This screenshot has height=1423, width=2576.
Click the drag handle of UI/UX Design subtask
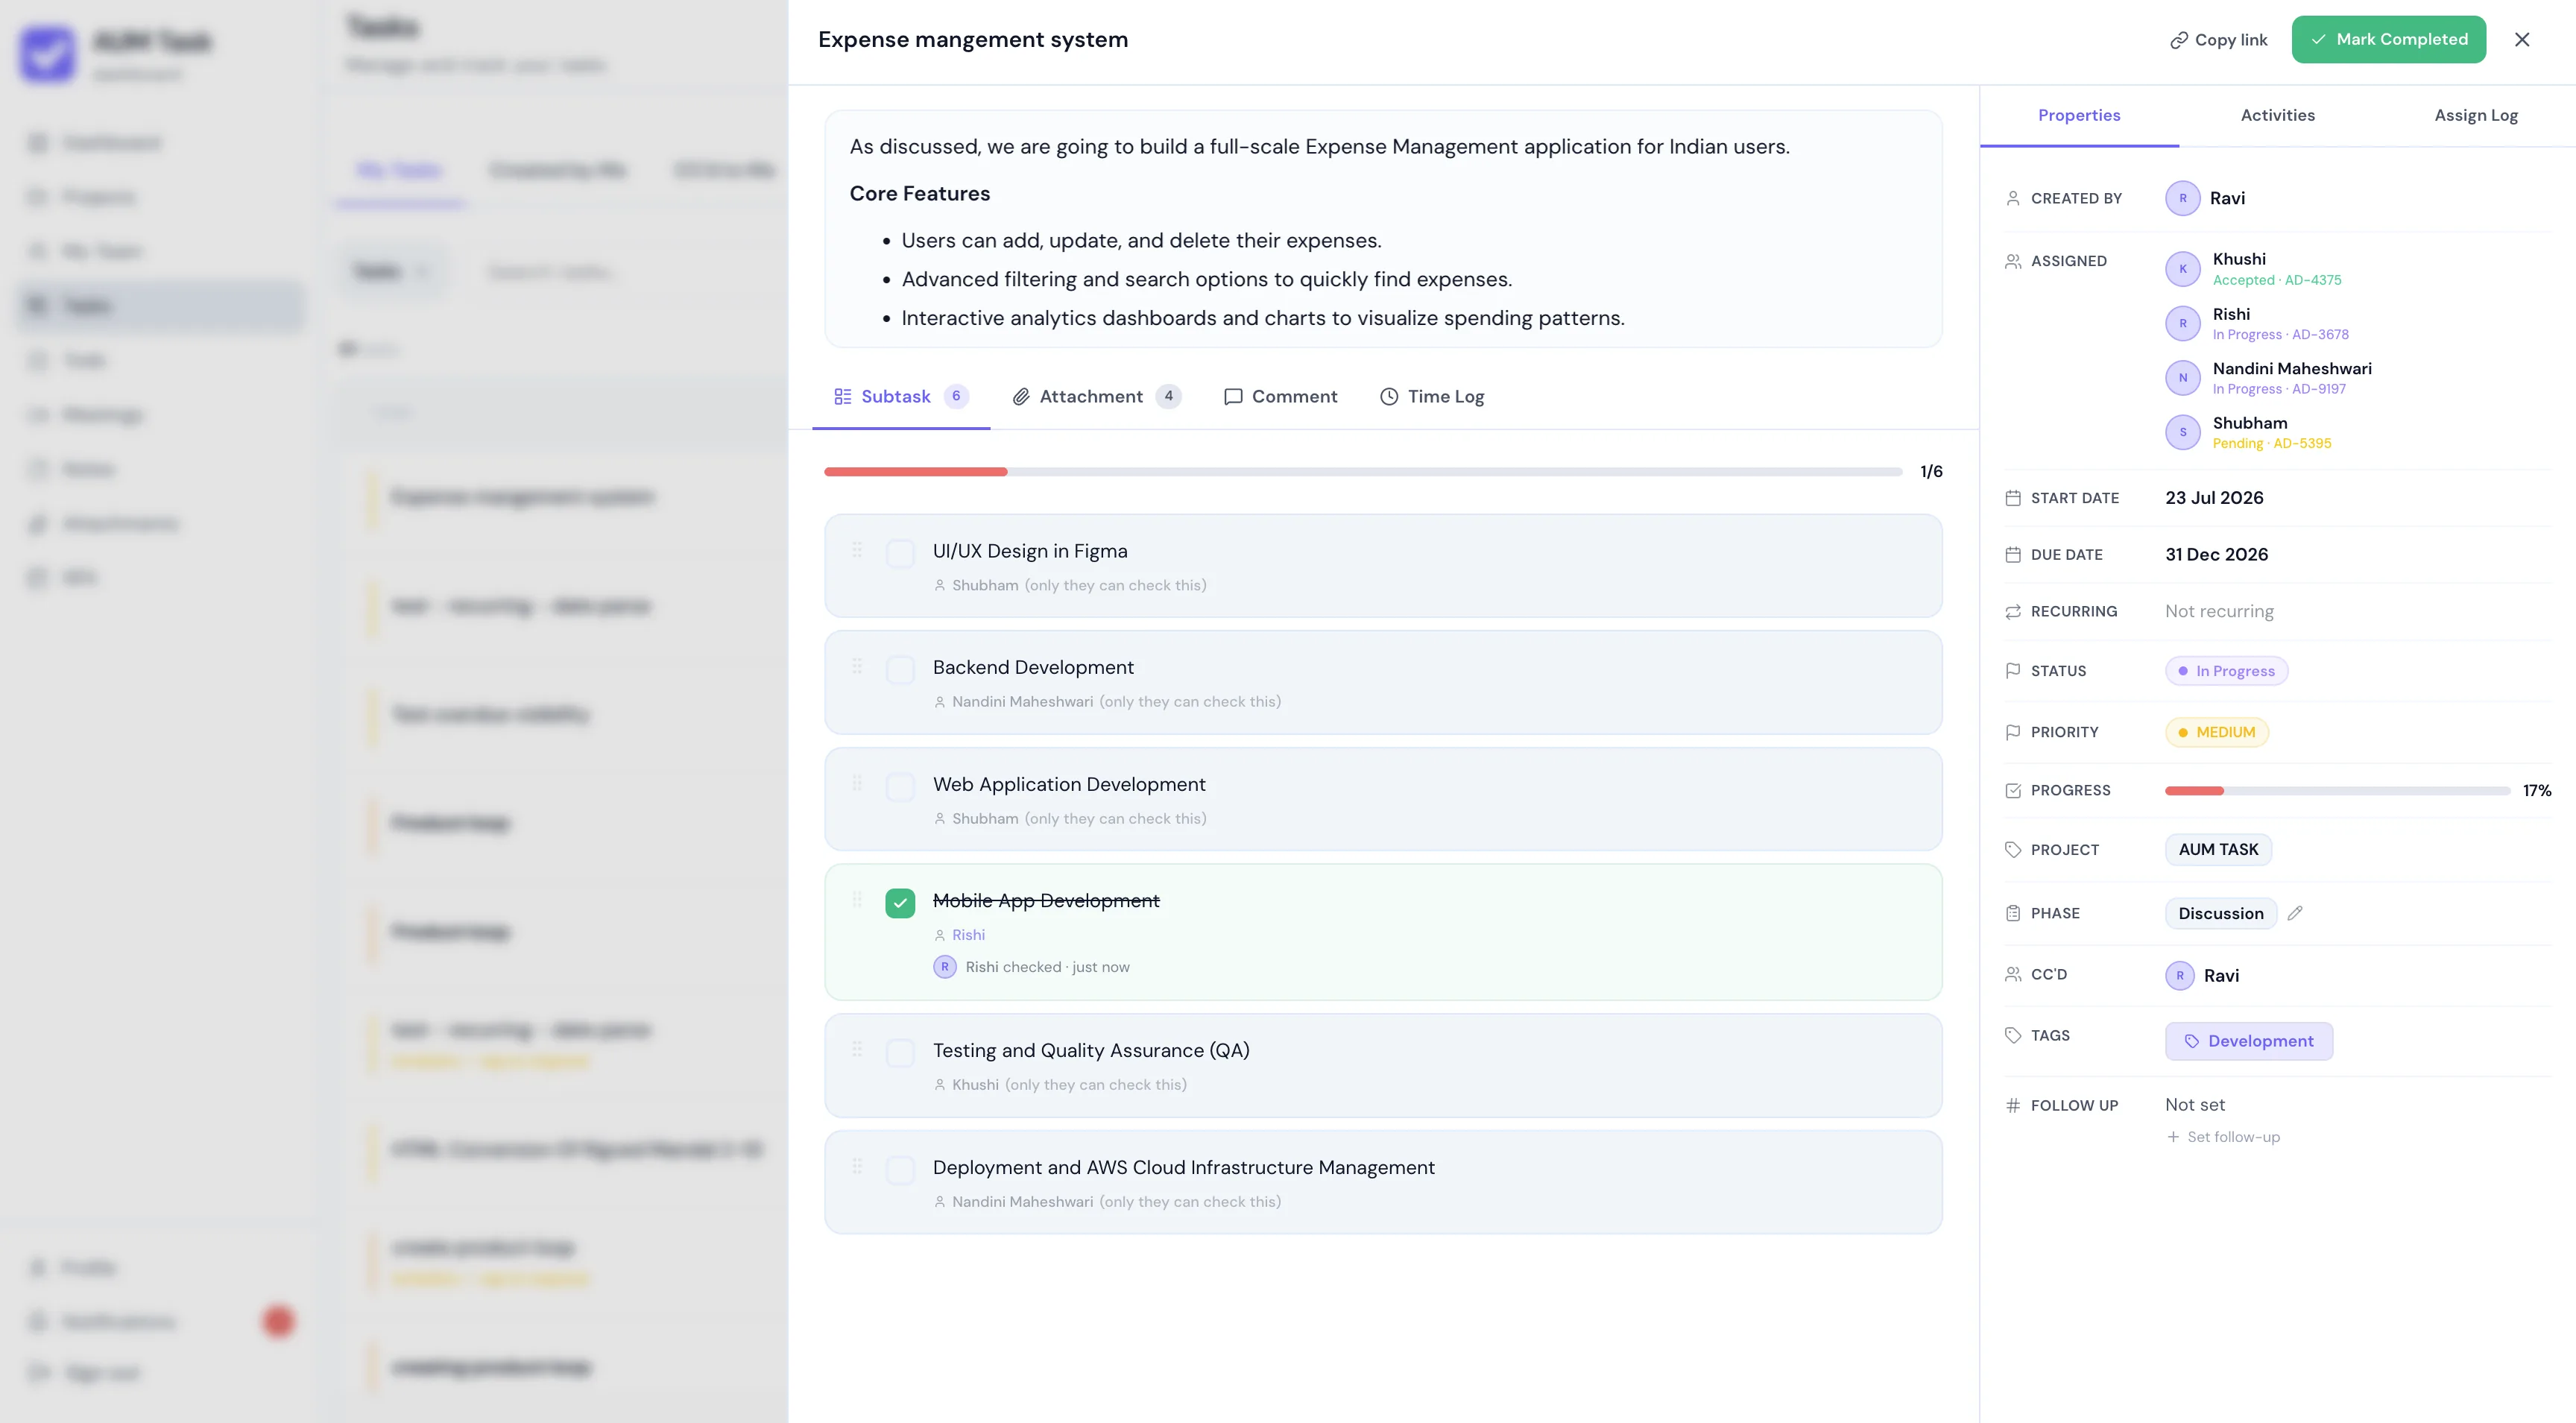click(857, 550)
